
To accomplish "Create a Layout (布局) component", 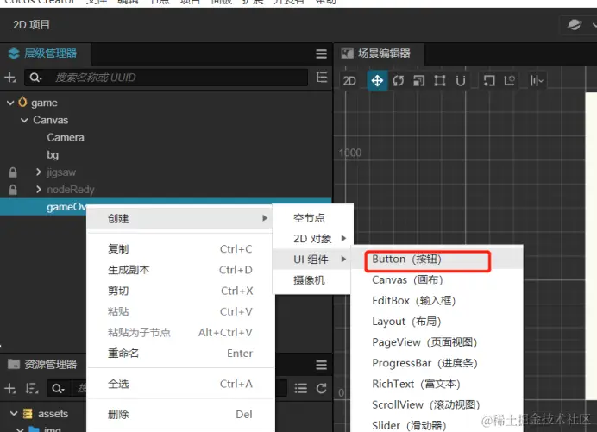I will (x=437, y=322).
